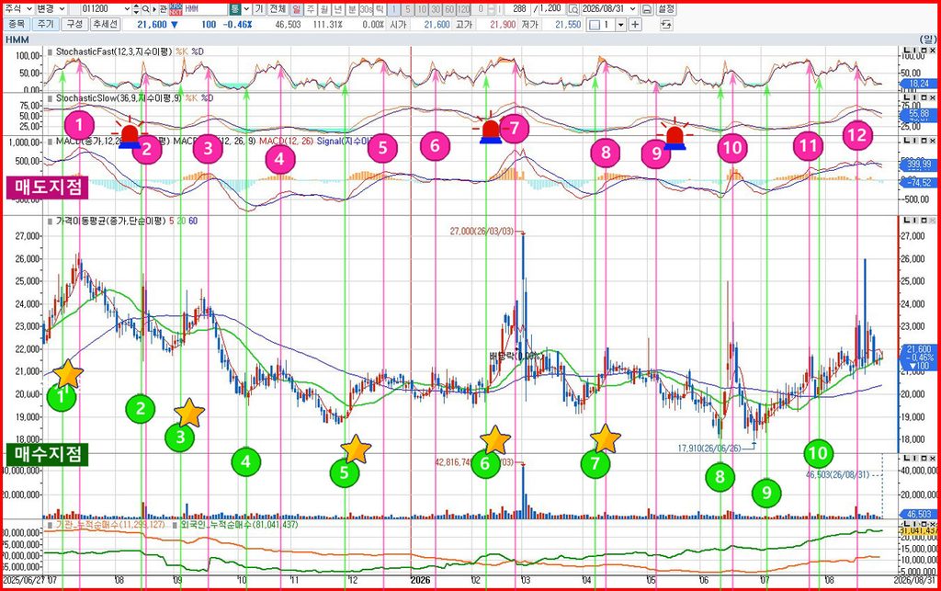Click the KRX/NXT exchange badge icon
This screenshot has height=591, width=941.
pyautogui.click(x=176, y=9)
